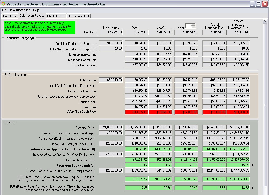Select the Initial values End Date 1/04/2006

[x=111, y=32]
